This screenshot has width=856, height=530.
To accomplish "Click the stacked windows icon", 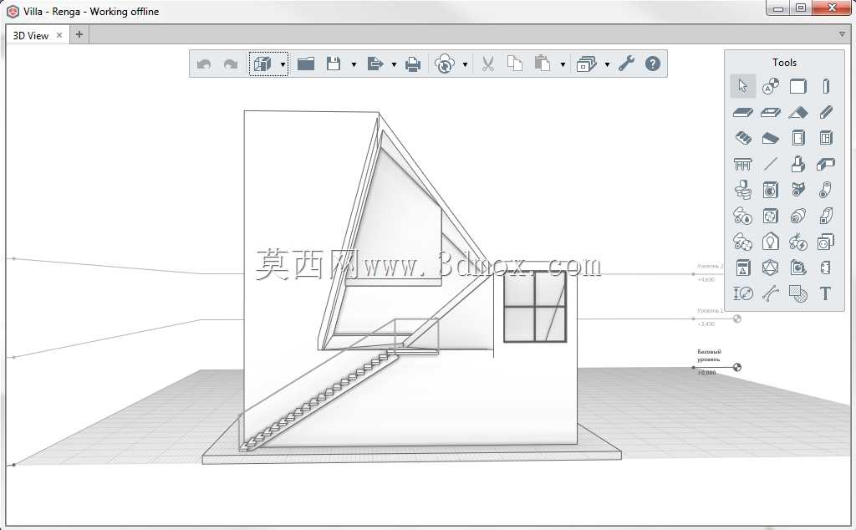I will click(x=587, y=64).
